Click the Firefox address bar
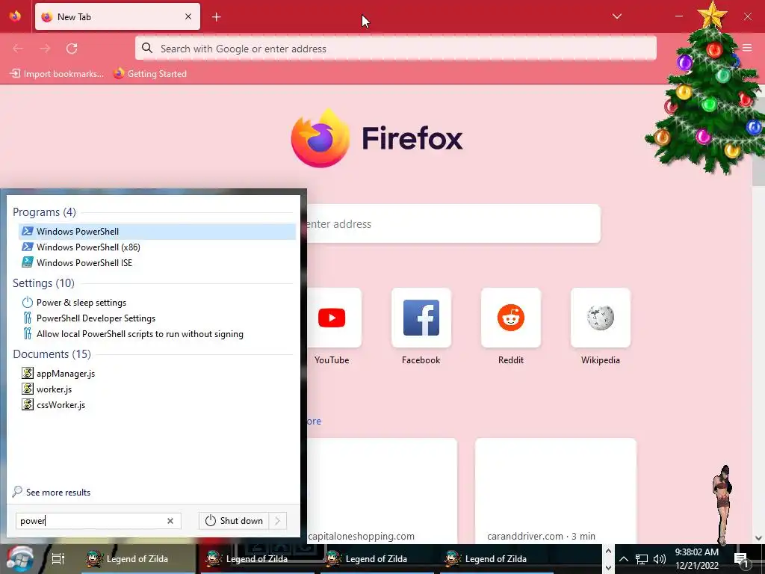 396,49
